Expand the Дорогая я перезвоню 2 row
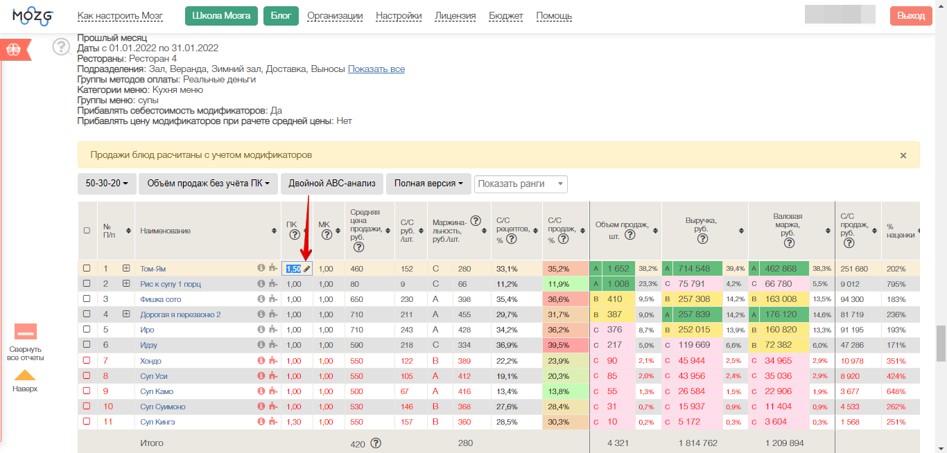 [126, 314]
